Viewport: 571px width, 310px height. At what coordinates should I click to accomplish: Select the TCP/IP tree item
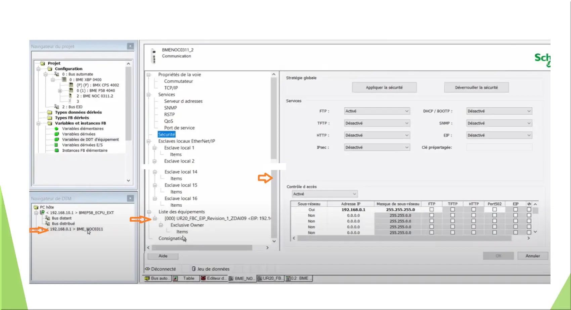(x=171, y=88)
